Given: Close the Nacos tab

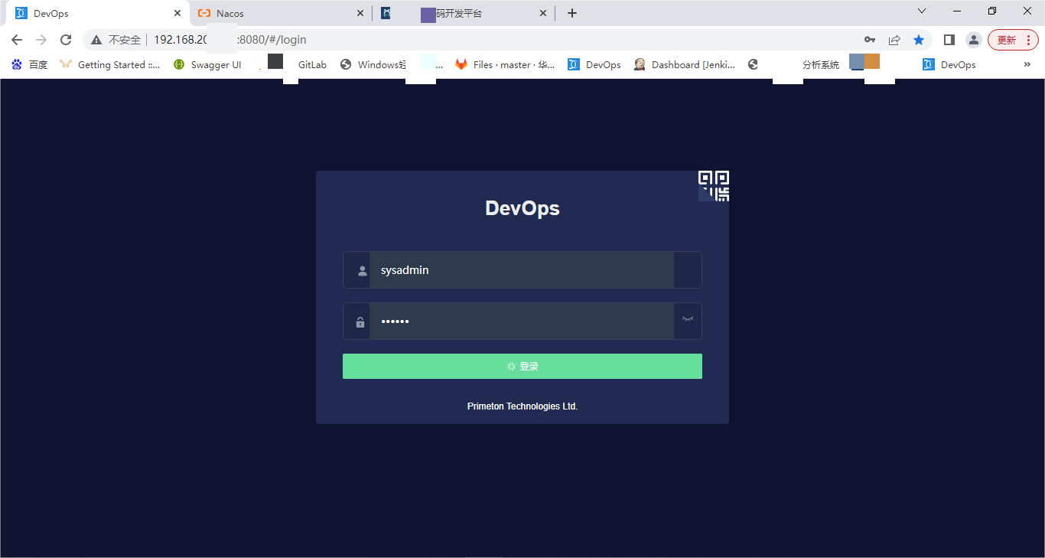Looking at the screenshot, I should pos(360,13).
